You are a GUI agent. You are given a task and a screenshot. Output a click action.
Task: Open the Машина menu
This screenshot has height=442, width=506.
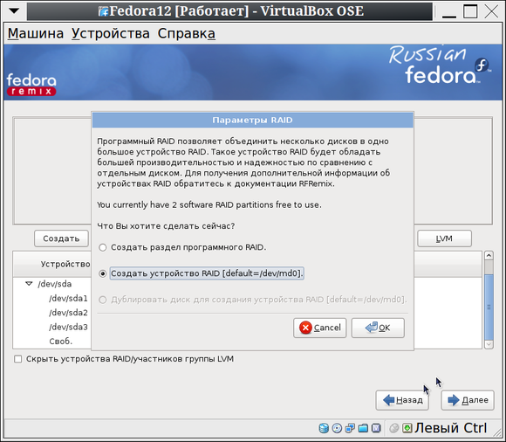pyautogui.click(x=36, y=33)
